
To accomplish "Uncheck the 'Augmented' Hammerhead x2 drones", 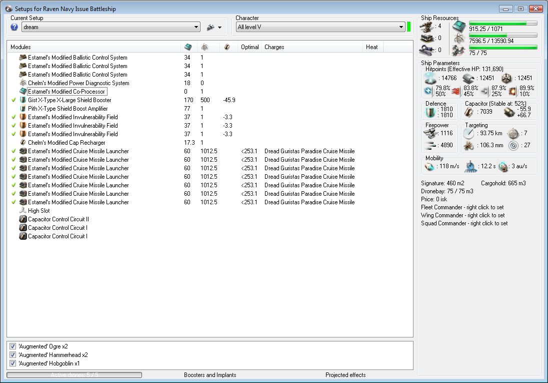I will tap(12, 354).
